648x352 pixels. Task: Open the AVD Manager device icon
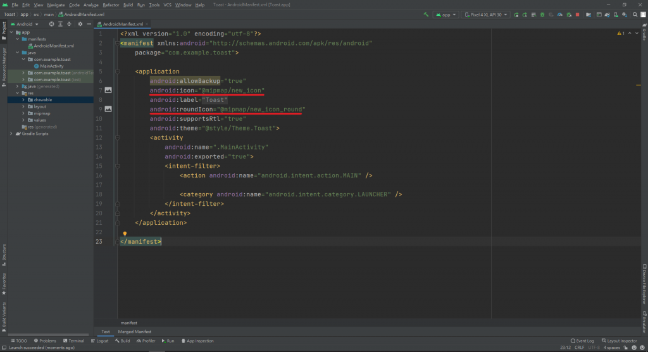[x=616, y=15]
